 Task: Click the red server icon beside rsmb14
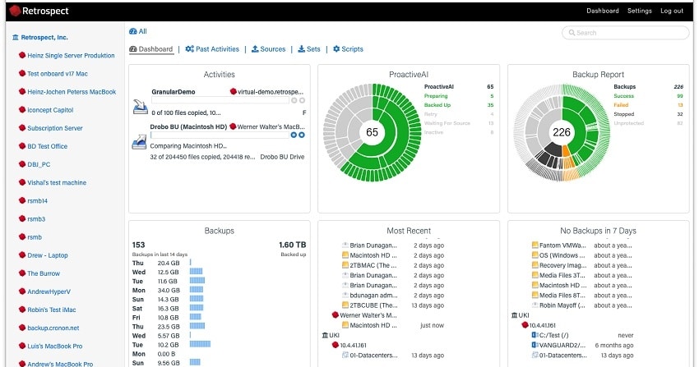point(21,200)
